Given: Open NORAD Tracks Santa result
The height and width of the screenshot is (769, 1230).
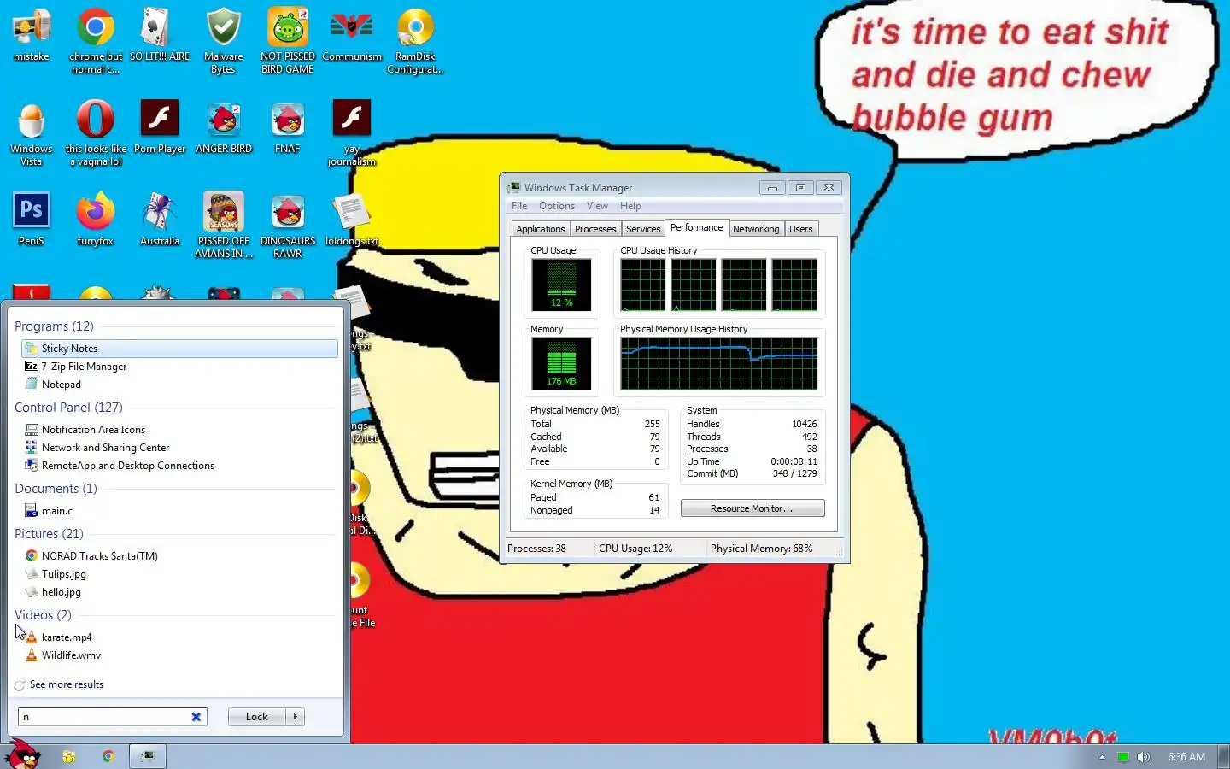Looking at the screenshot, I should [179, 556].
